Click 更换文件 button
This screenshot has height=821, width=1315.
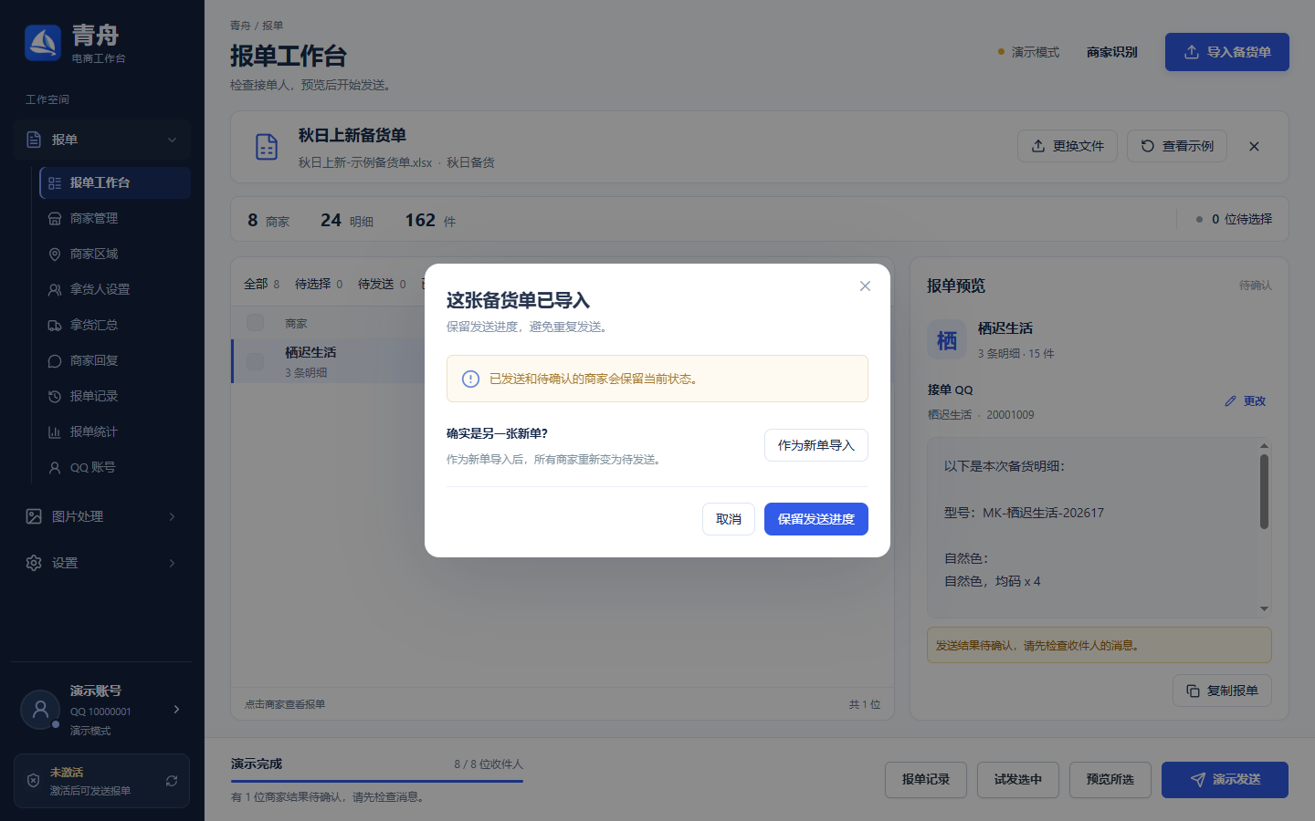coord(1068,146)
